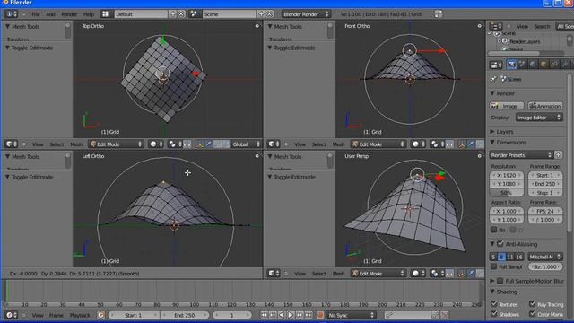Click the pin icon next to Scene

tap(493, 79)
